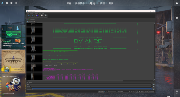
Task: Open the player profile icon
Action: (x=177, y=3)
